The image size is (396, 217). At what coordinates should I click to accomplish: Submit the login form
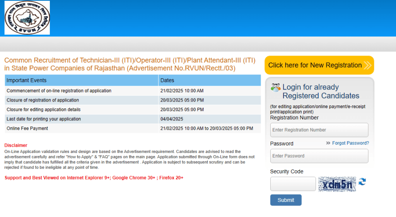(x=286, y=200)
